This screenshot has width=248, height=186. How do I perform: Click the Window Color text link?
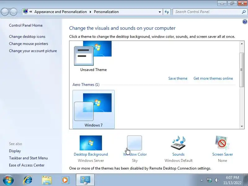[x=135, y=154]
